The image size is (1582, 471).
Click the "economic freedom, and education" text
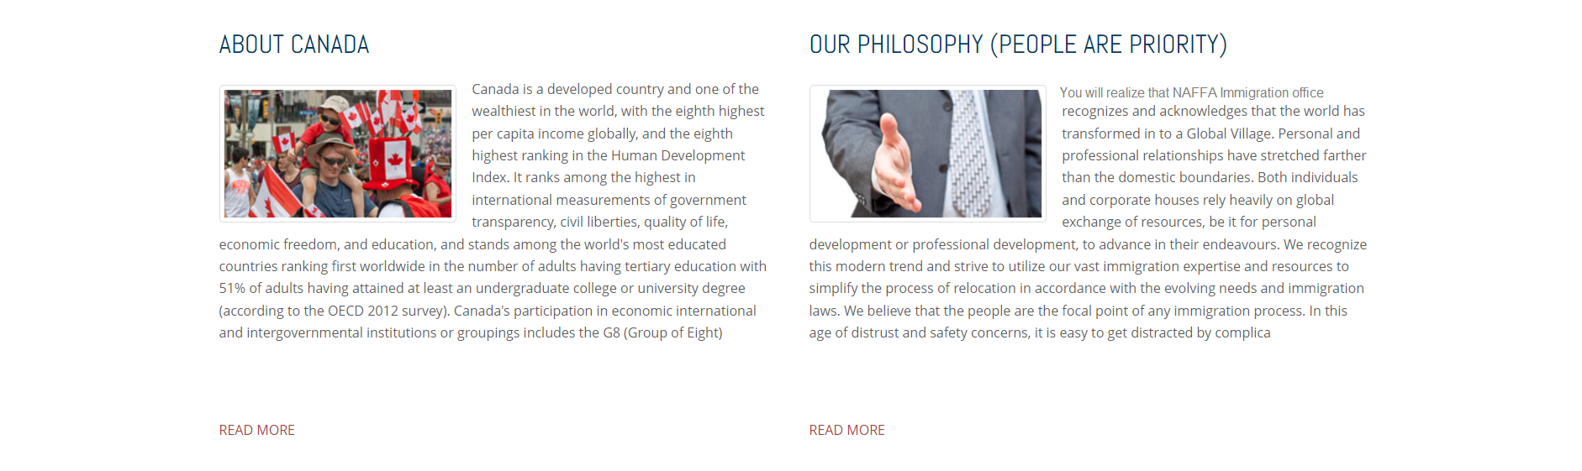328,244
